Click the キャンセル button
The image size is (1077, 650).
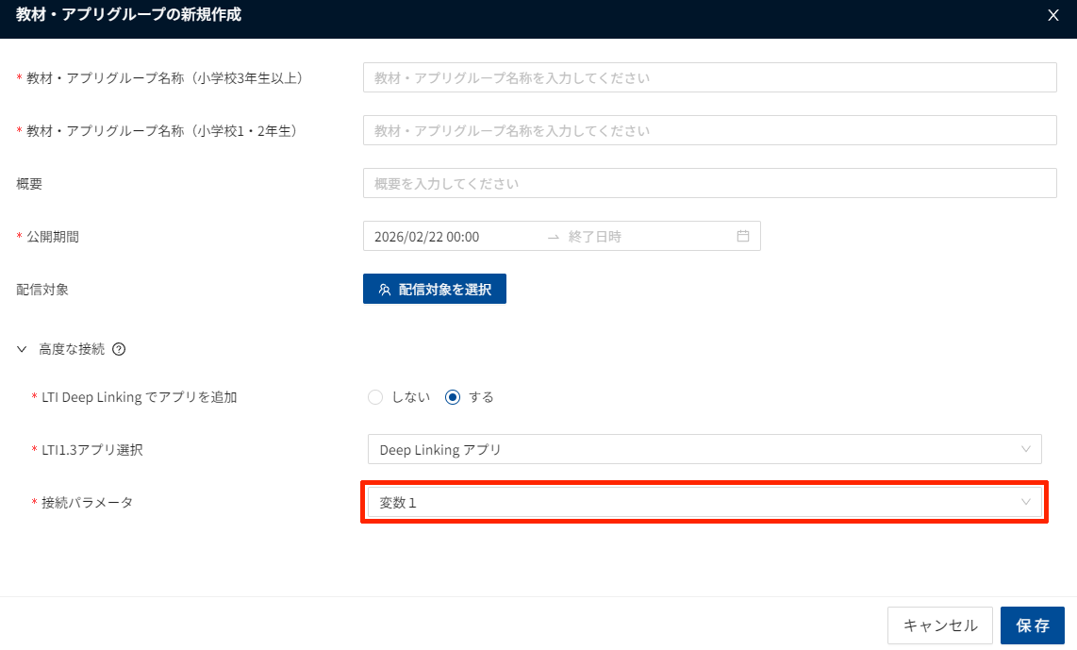(939, 625)
